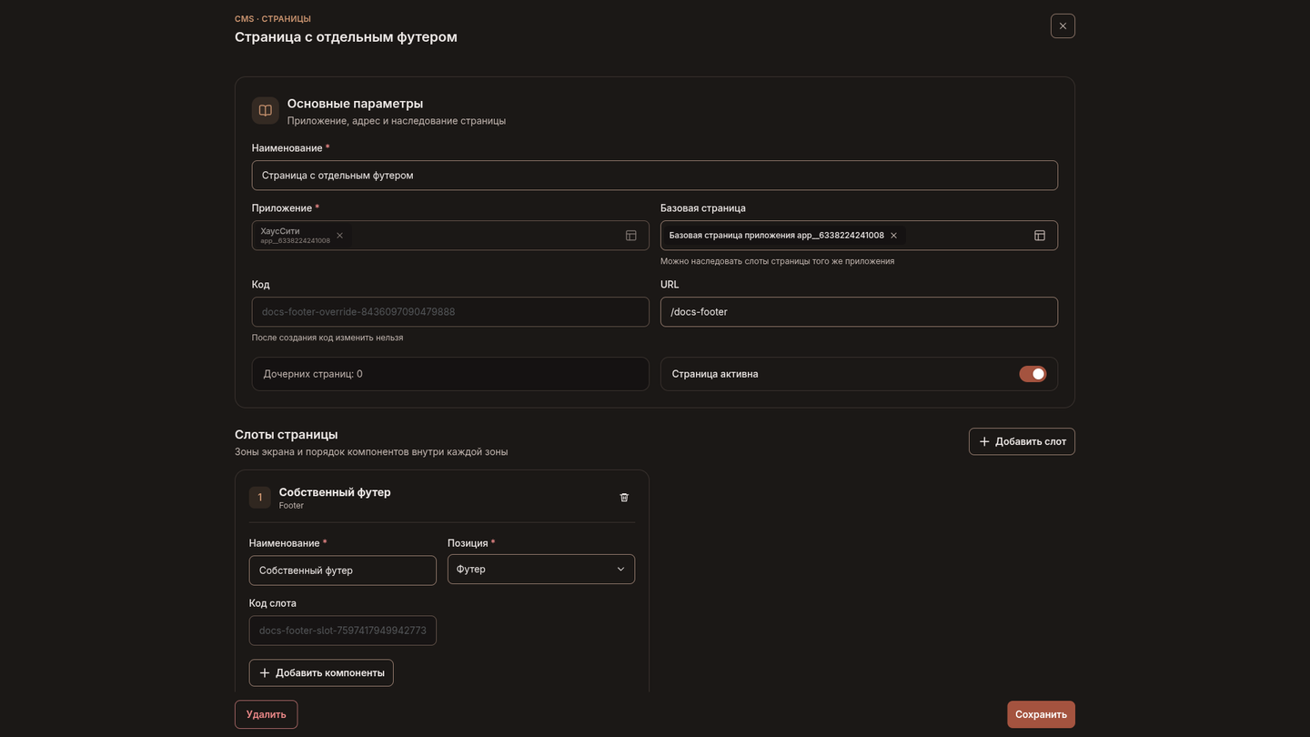Click the hint После создания код изменить нельзя

click(327, 338)
